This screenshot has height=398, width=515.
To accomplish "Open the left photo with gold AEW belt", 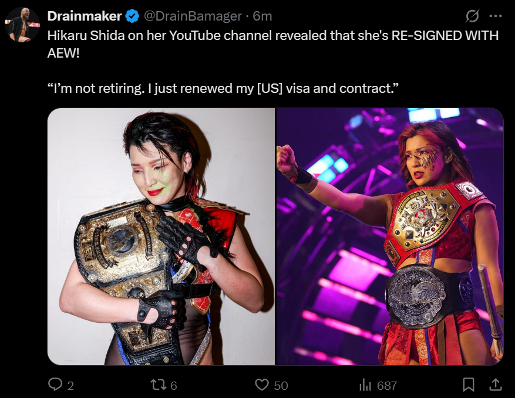I will point(161,236).
